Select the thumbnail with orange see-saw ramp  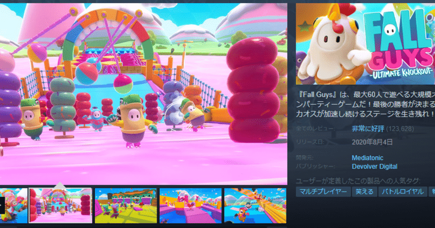(x=255, y=206)
